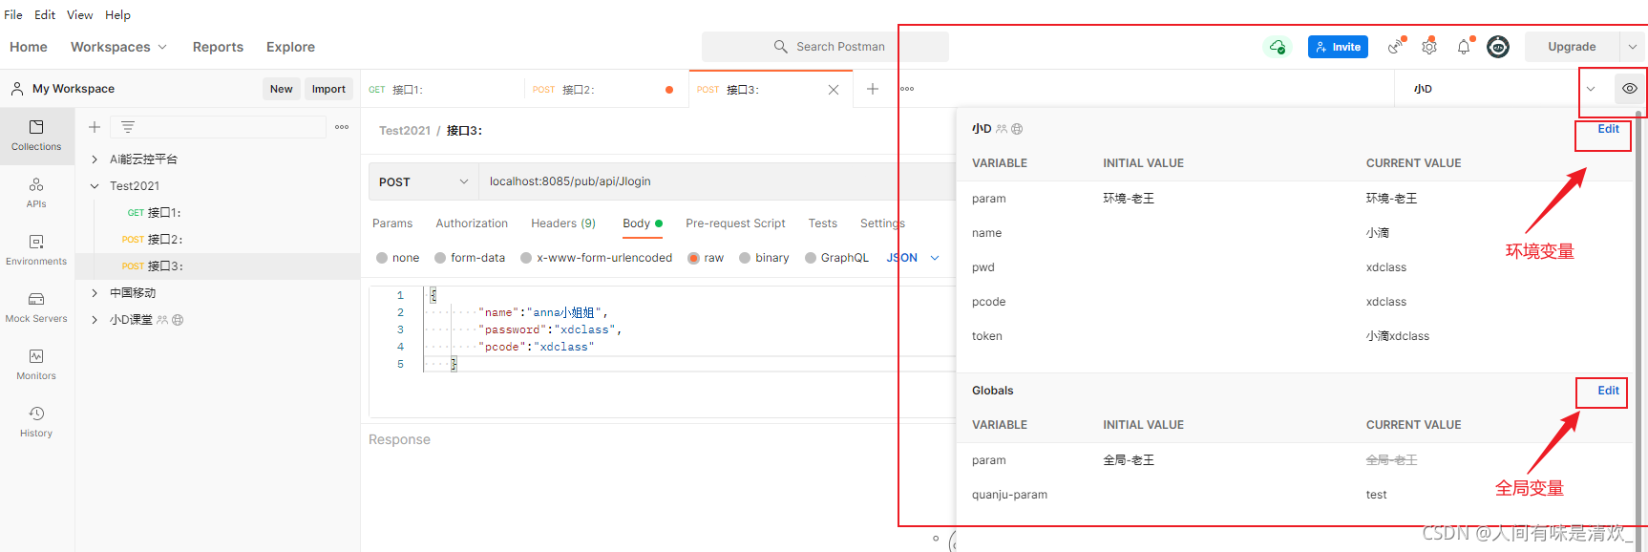Expand the 小D课堂 collection
The image size is (1648, 552).
95,320
